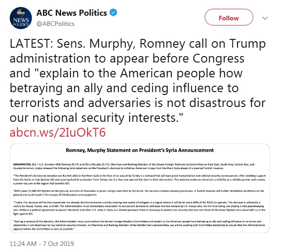Open the abcn.ws/2IuOkT6 link
282x252 pixels.
coord(58,132)
